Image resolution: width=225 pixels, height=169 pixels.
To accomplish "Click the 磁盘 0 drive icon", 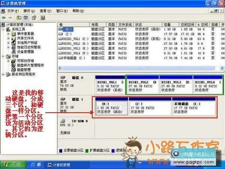I will click(x=63, y=77).
